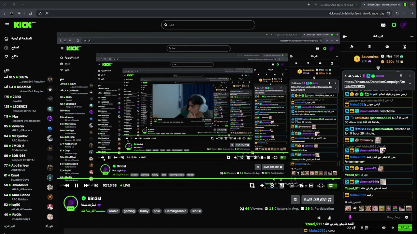
Task: Open OSAMAH channel in sidebar
Action: tap(28, 89)
